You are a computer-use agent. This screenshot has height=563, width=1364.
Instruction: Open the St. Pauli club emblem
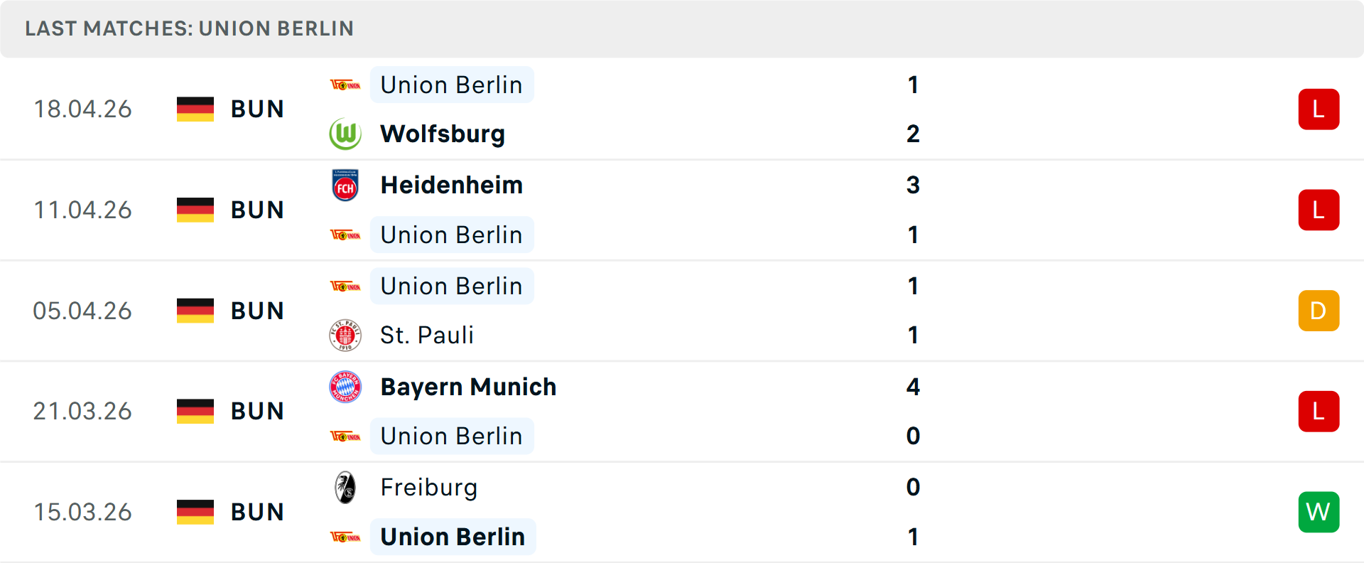point(346,335)
